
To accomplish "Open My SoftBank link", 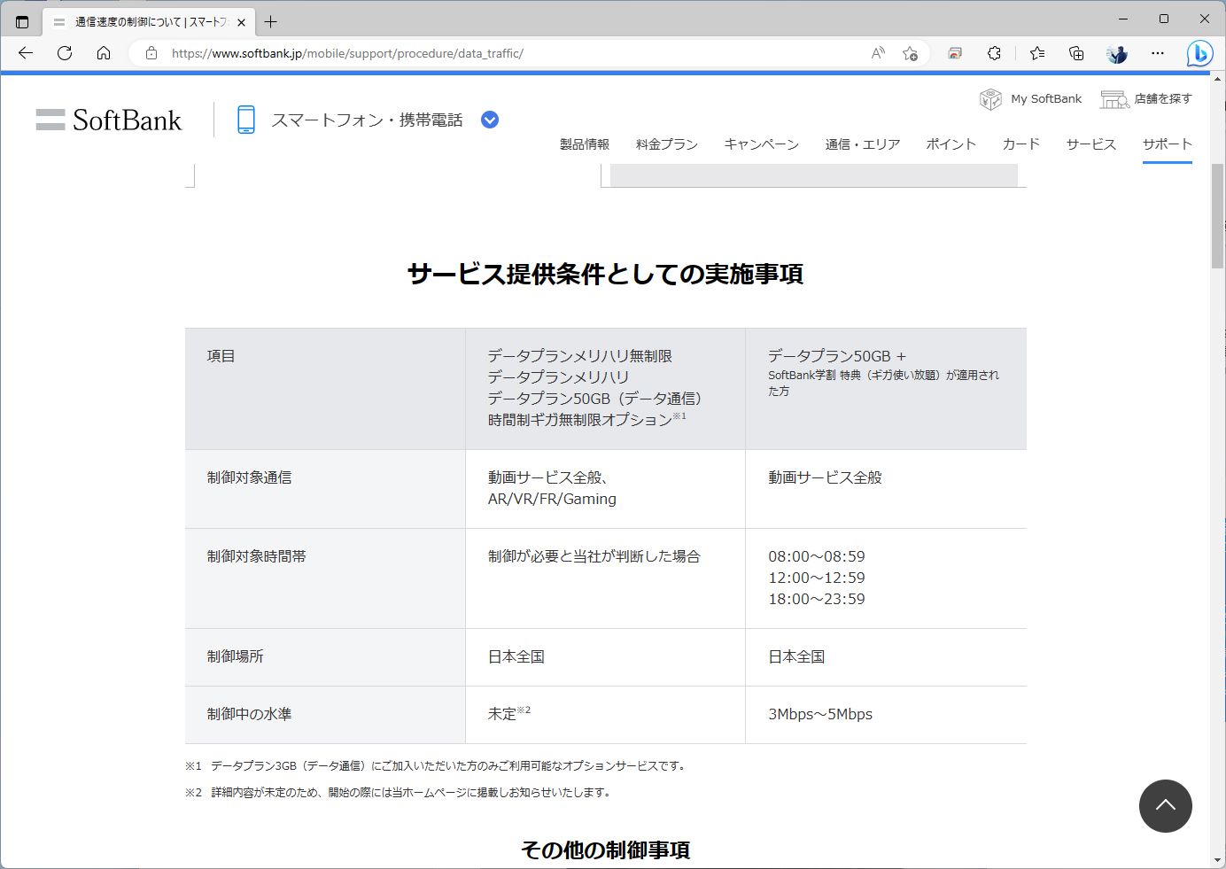I will tap(1030, 98).
